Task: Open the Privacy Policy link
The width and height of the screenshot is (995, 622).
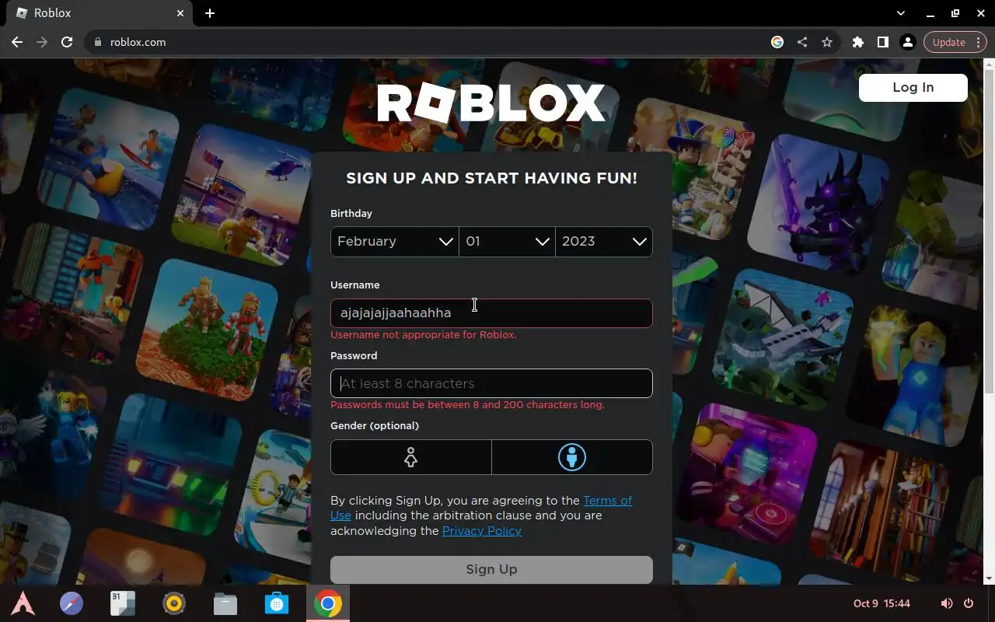Action: [x=482, y=531]
